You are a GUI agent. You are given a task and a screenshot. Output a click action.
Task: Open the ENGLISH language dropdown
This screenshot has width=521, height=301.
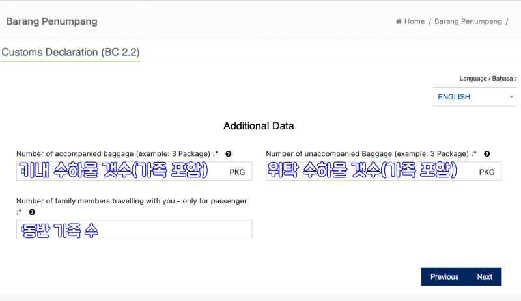click(x=475, y=97)
